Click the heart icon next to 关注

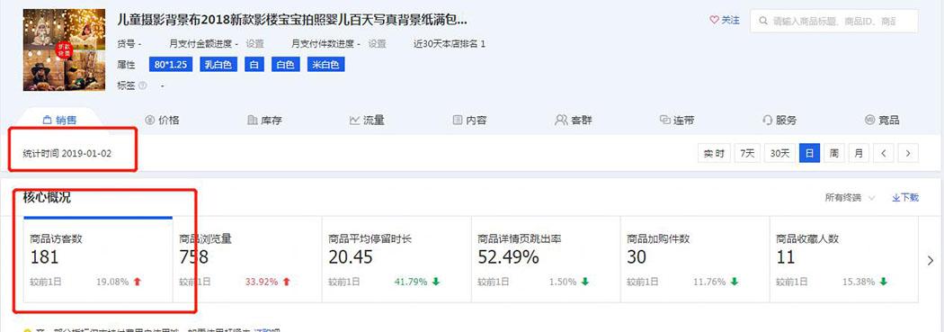tap(714, 20)
